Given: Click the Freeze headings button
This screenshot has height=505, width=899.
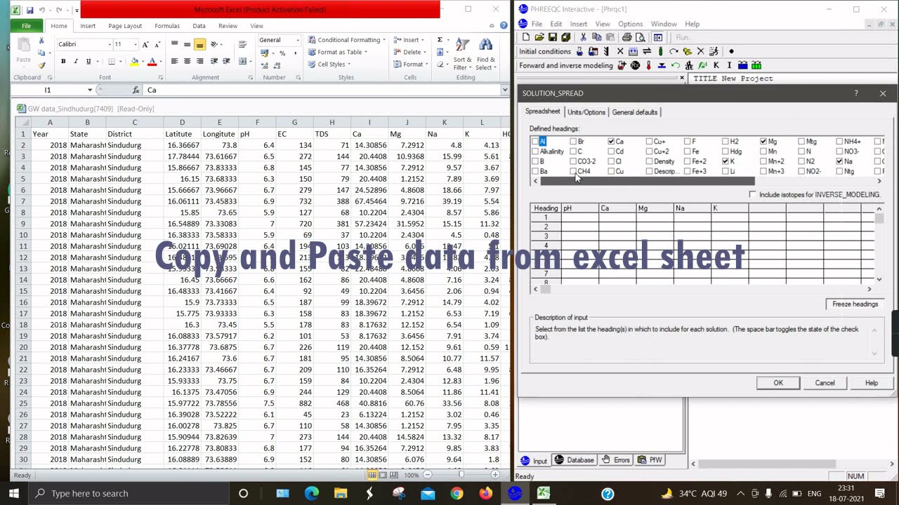Looking at the screenshot, I should (855, 304).
